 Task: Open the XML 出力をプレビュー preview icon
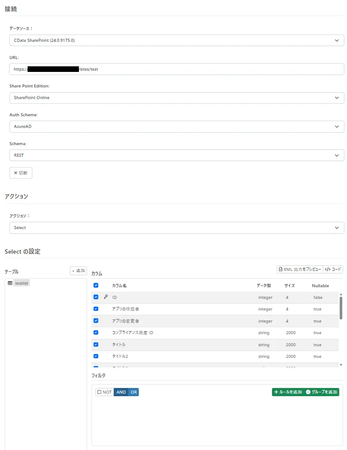point(281,269)
